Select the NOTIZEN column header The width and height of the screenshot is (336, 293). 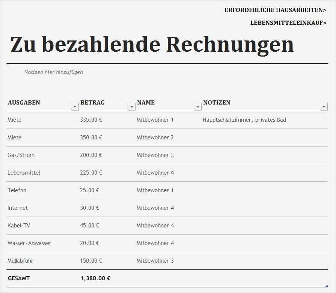pos(217,103)
